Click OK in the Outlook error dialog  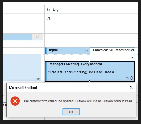71,112
